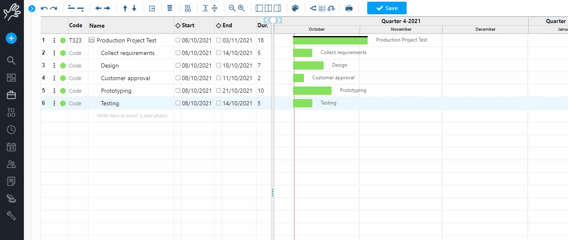Toggle start milestone checkbox for Design
This screenshot has width=568, height=240.
178,65
